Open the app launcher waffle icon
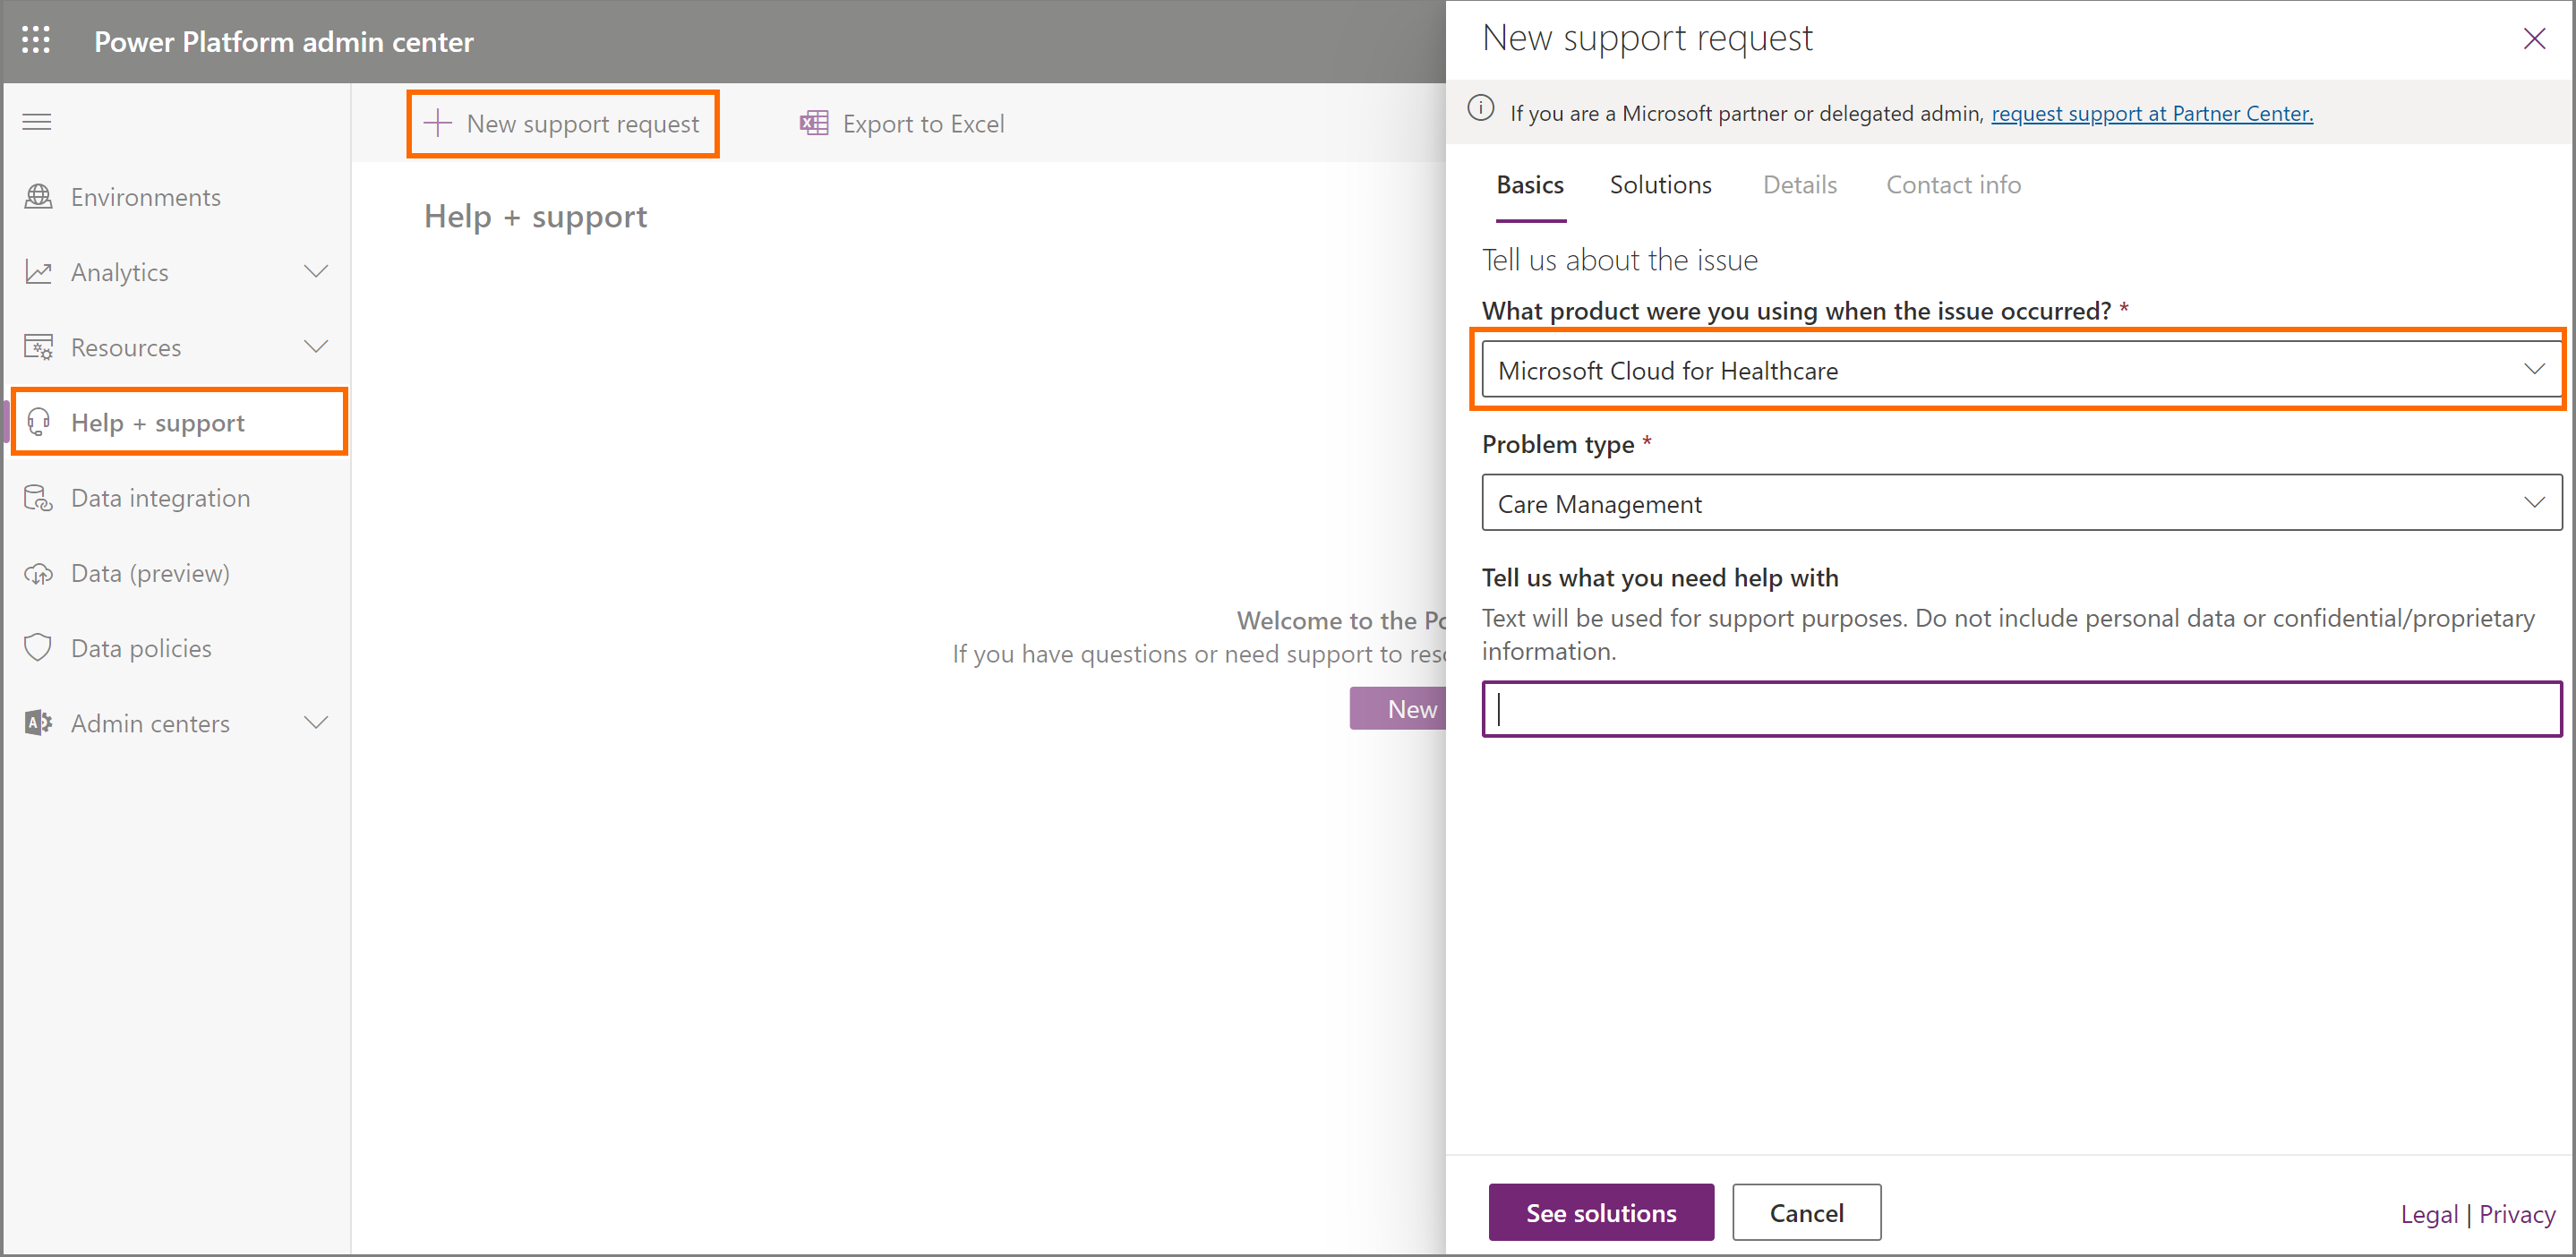 (x=36, y=40)
